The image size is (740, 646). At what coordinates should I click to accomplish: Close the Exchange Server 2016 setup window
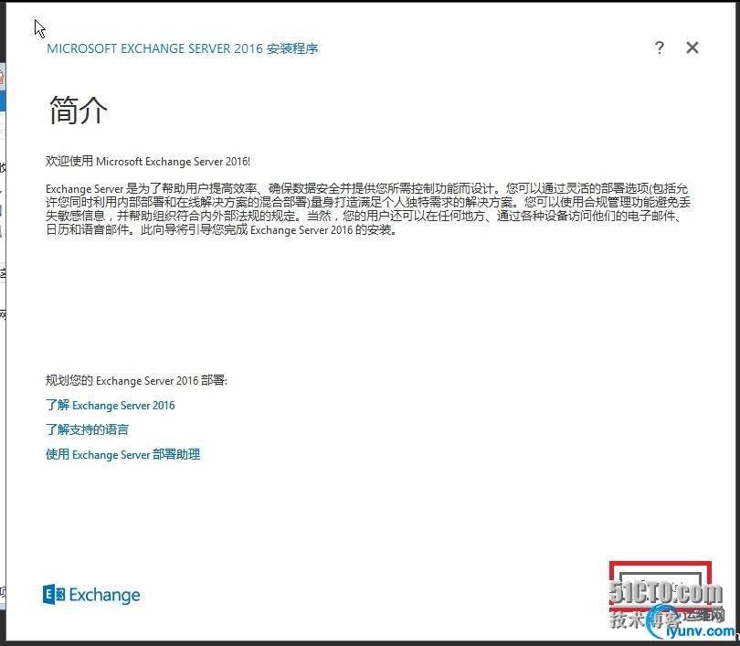(x=692, y=48)
